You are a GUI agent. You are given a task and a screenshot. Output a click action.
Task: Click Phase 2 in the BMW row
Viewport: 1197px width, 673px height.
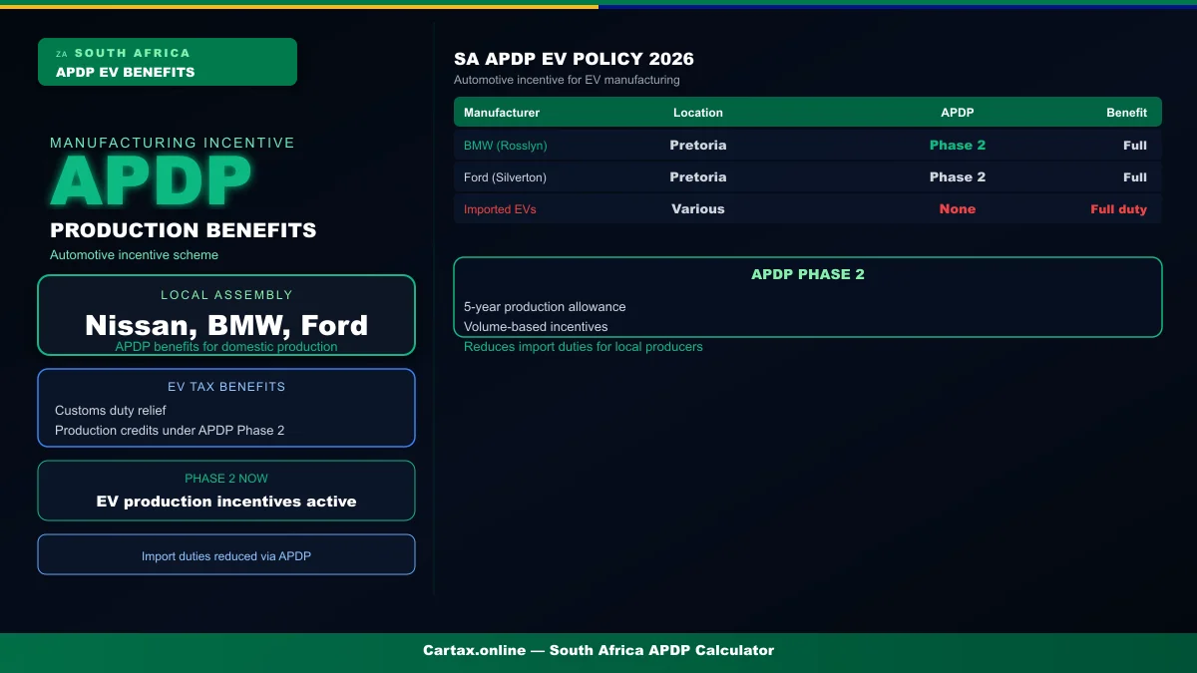[x=958, y=146]
